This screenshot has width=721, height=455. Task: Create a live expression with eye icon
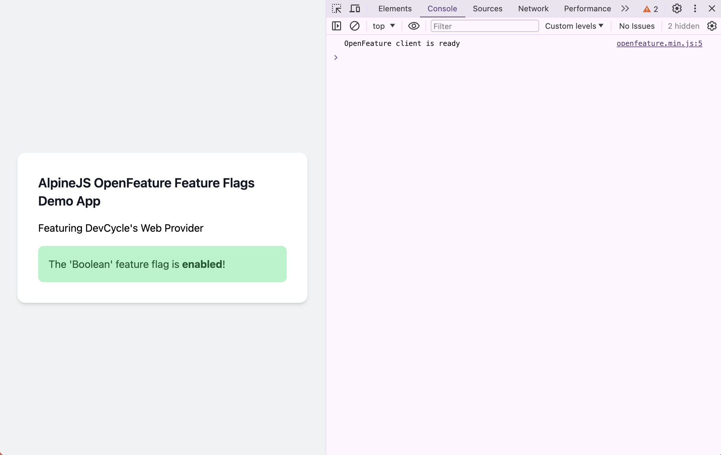click(414, 26)
